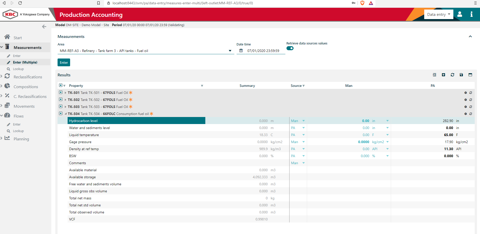This screenshot has height=234, width=480.
Task: Check the selection box on TK-502 row
Action: [61, 99]
